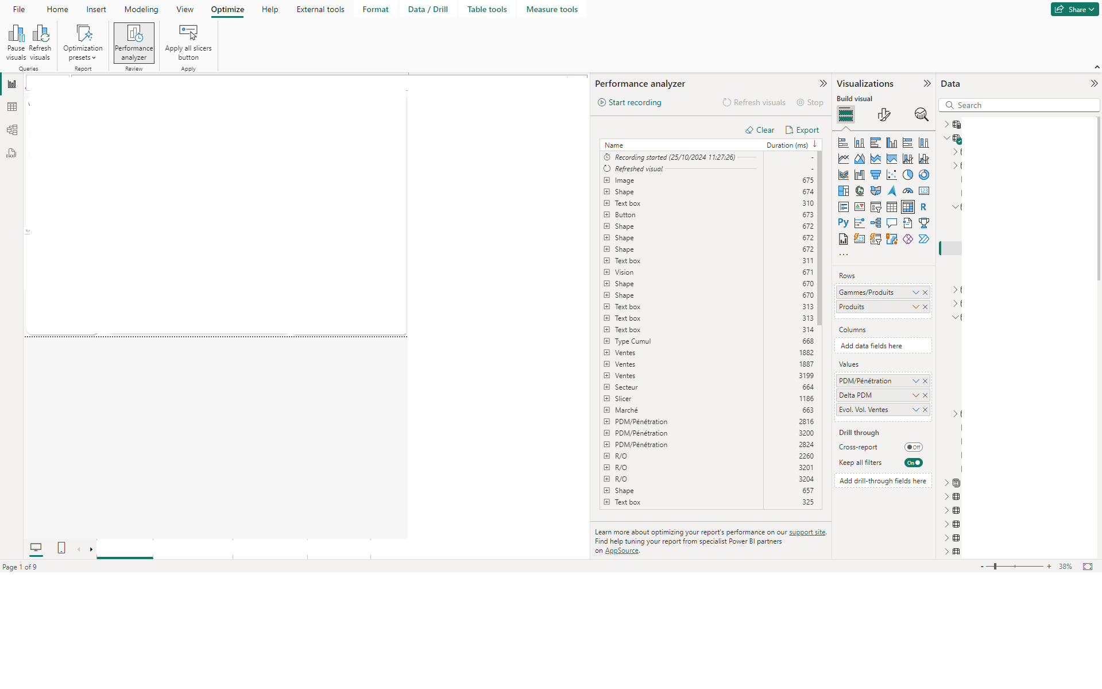This screenshot has height=689, width=1102.
Task: Click Performance analyzer ribbon button
Action: pos(134,43)
